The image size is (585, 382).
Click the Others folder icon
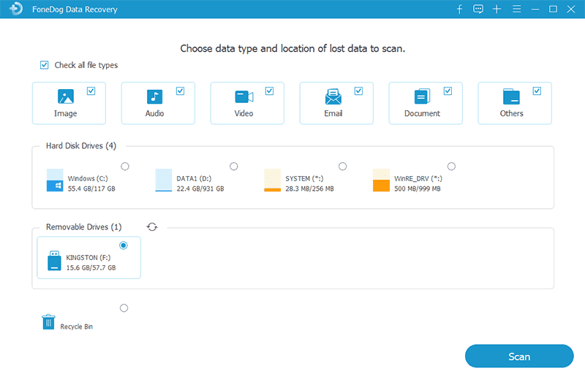(x=511, y=97)
